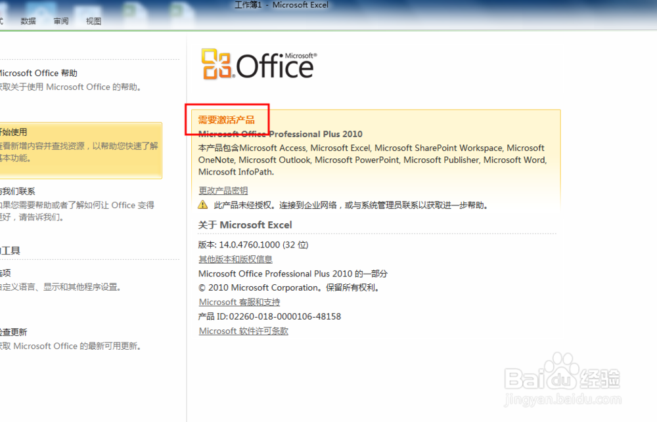Screen dimensions: 657x422
Task: Click the yellow 开始使用 getting started box
Action: [79, 149]
